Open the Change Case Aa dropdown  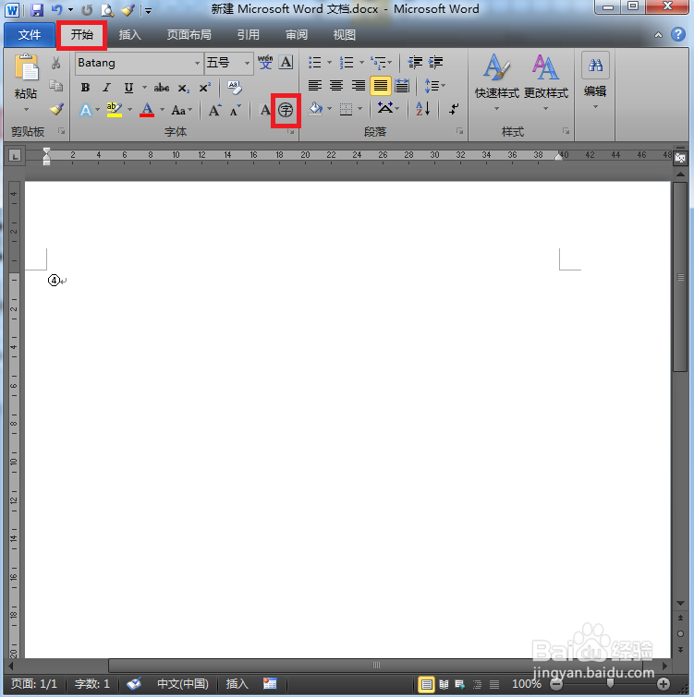181,110
